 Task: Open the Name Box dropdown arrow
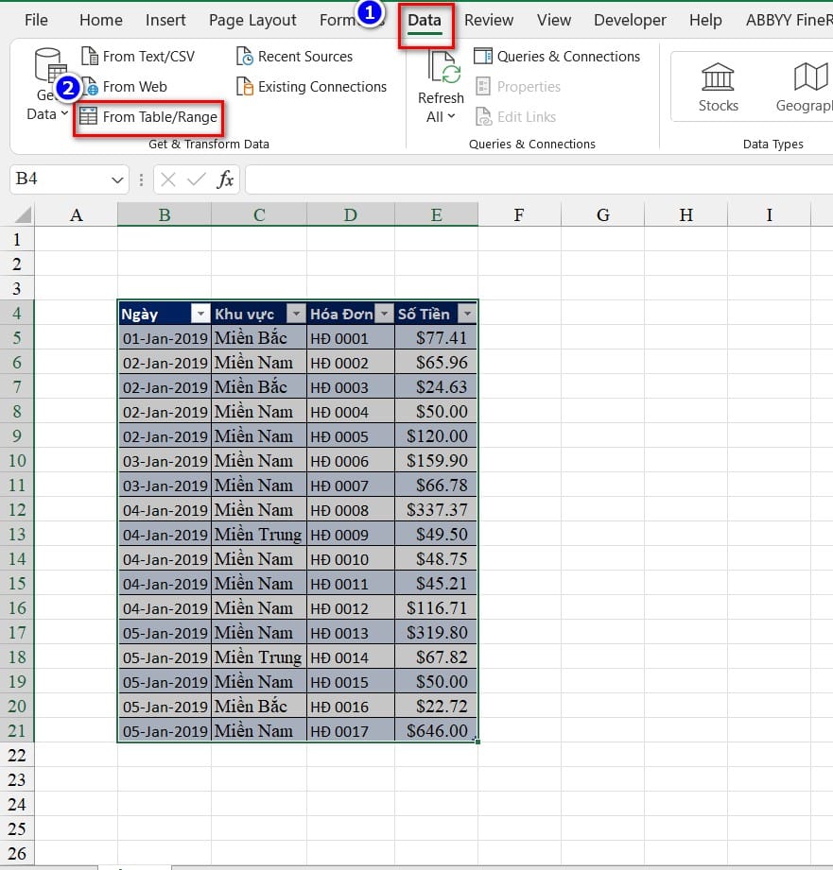coord(118,179)
